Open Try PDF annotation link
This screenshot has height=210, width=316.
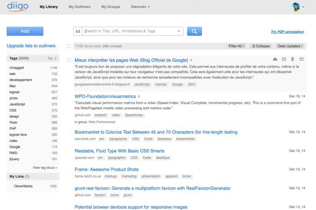pyautogui.click(x=287, y=32)
